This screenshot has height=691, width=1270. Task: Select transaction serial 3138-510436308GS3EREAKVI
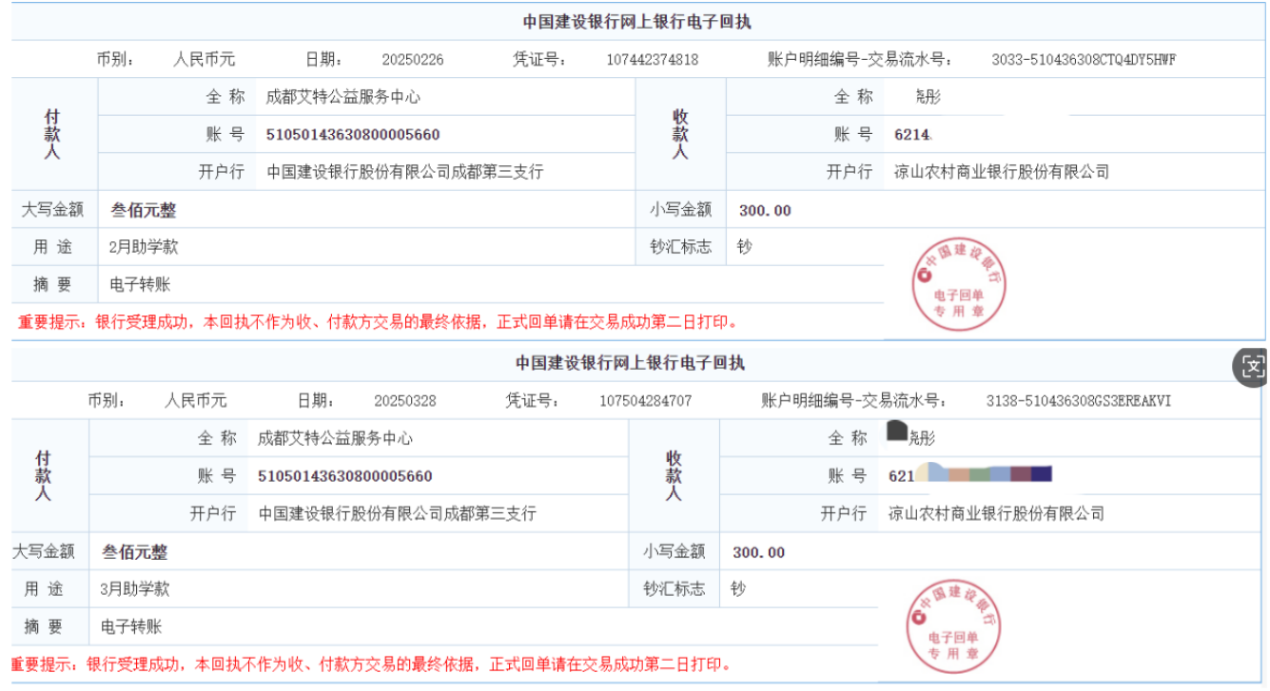point(1079,401)
